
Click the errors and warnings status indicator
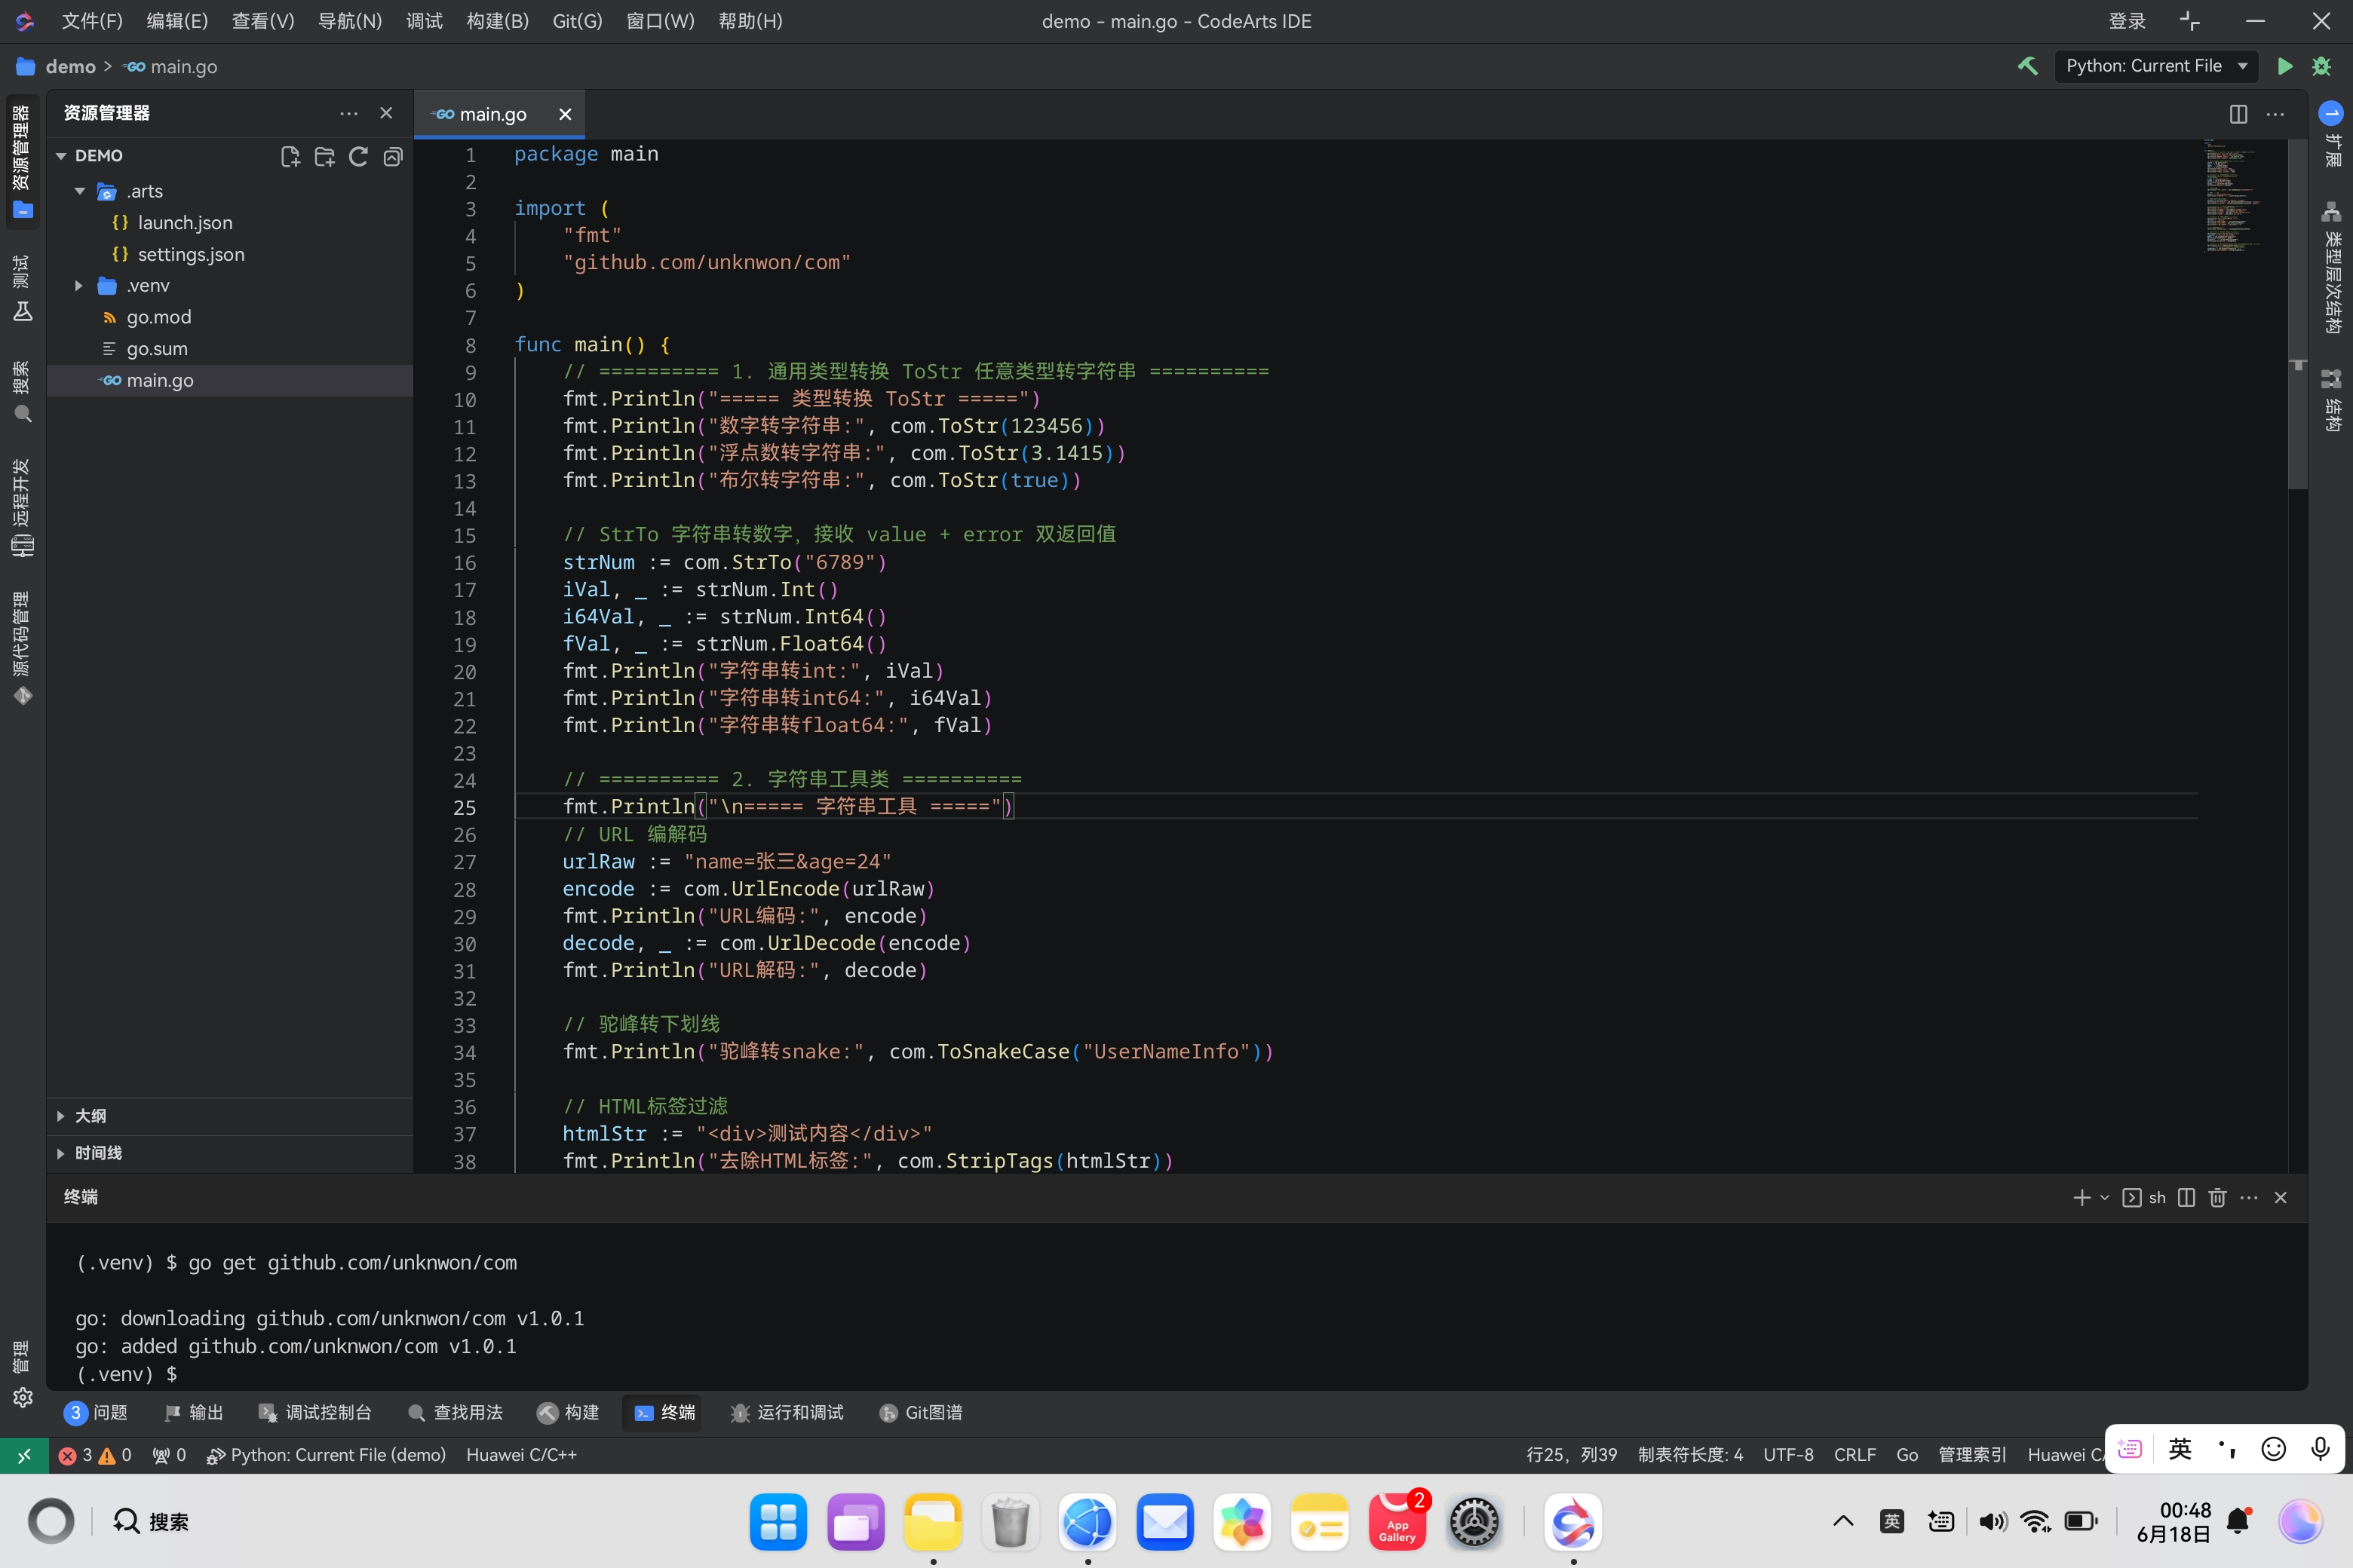point(95,1456)
